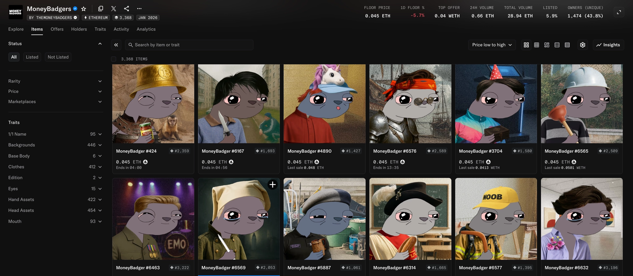Open the three-dot more options menu
Image resolution: width=633 pixels, height=276 pixels.
click(139, 9)
